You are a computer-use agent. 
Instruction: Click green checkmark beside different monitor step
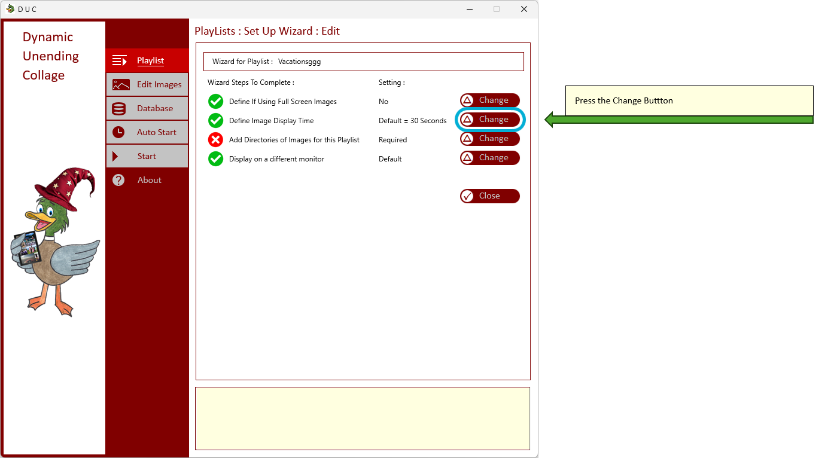point(215,158)
